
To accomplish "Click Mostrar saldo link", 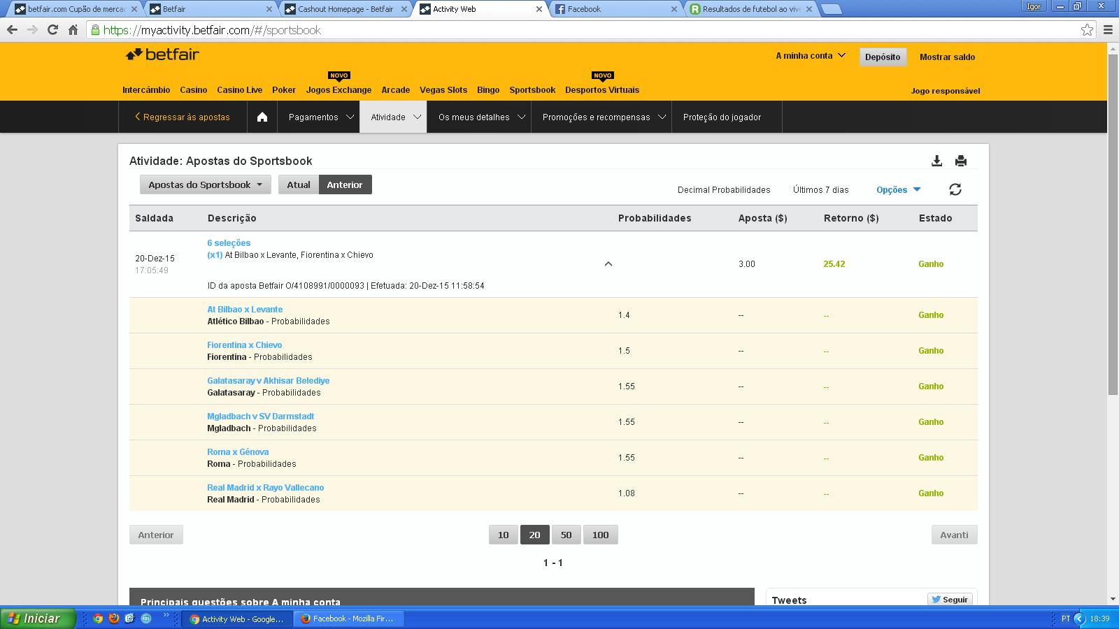I will point(947,57).
